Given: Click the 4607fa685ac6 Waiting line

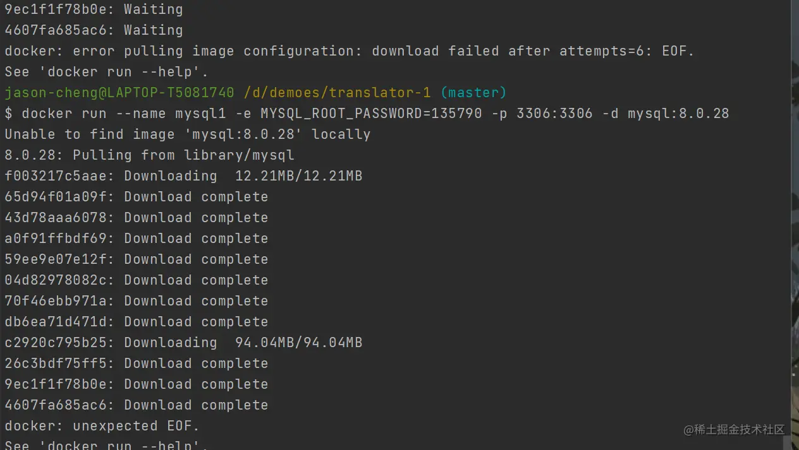Looking at the screenshot, I should [x=94, y=30].
